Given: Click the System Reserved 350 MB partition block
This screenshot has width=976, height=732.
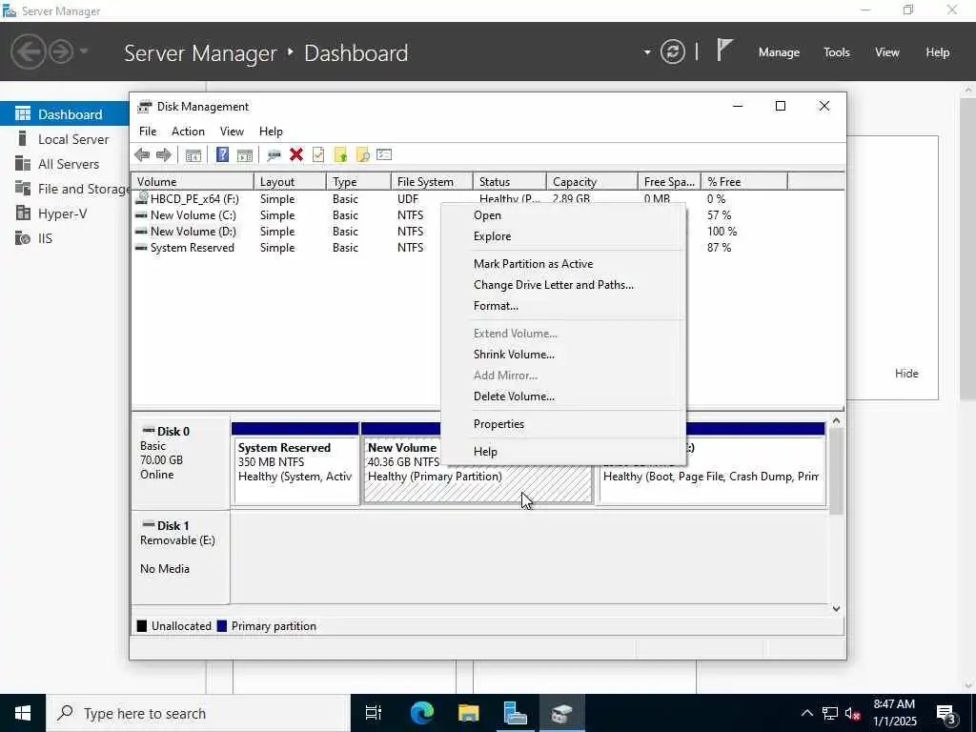Looking at the screenshot, I should [295, 464].
